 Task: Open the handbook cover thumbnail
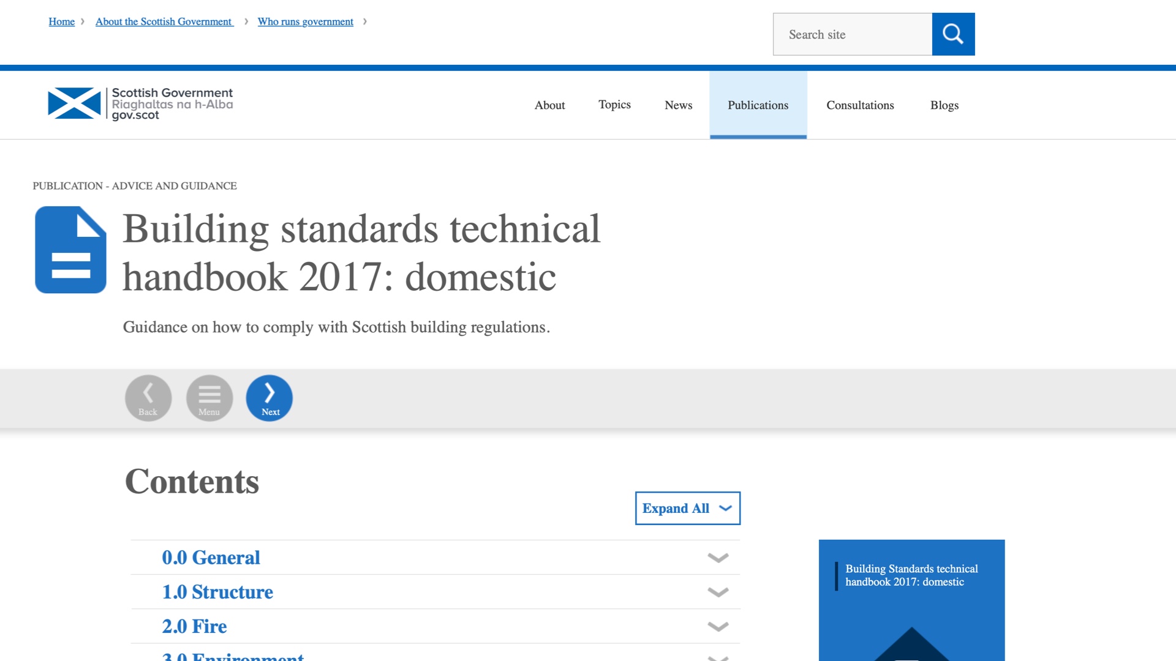pos(911,600)
